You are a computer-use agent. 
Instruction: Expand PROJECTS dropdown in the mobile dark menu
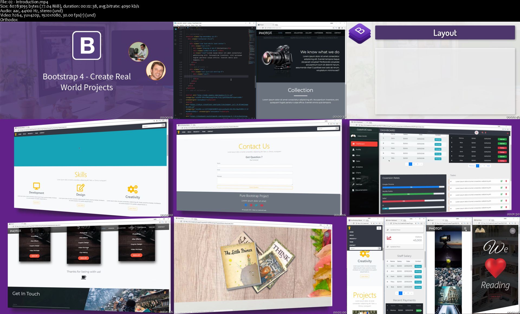click(x=353, y=239)
